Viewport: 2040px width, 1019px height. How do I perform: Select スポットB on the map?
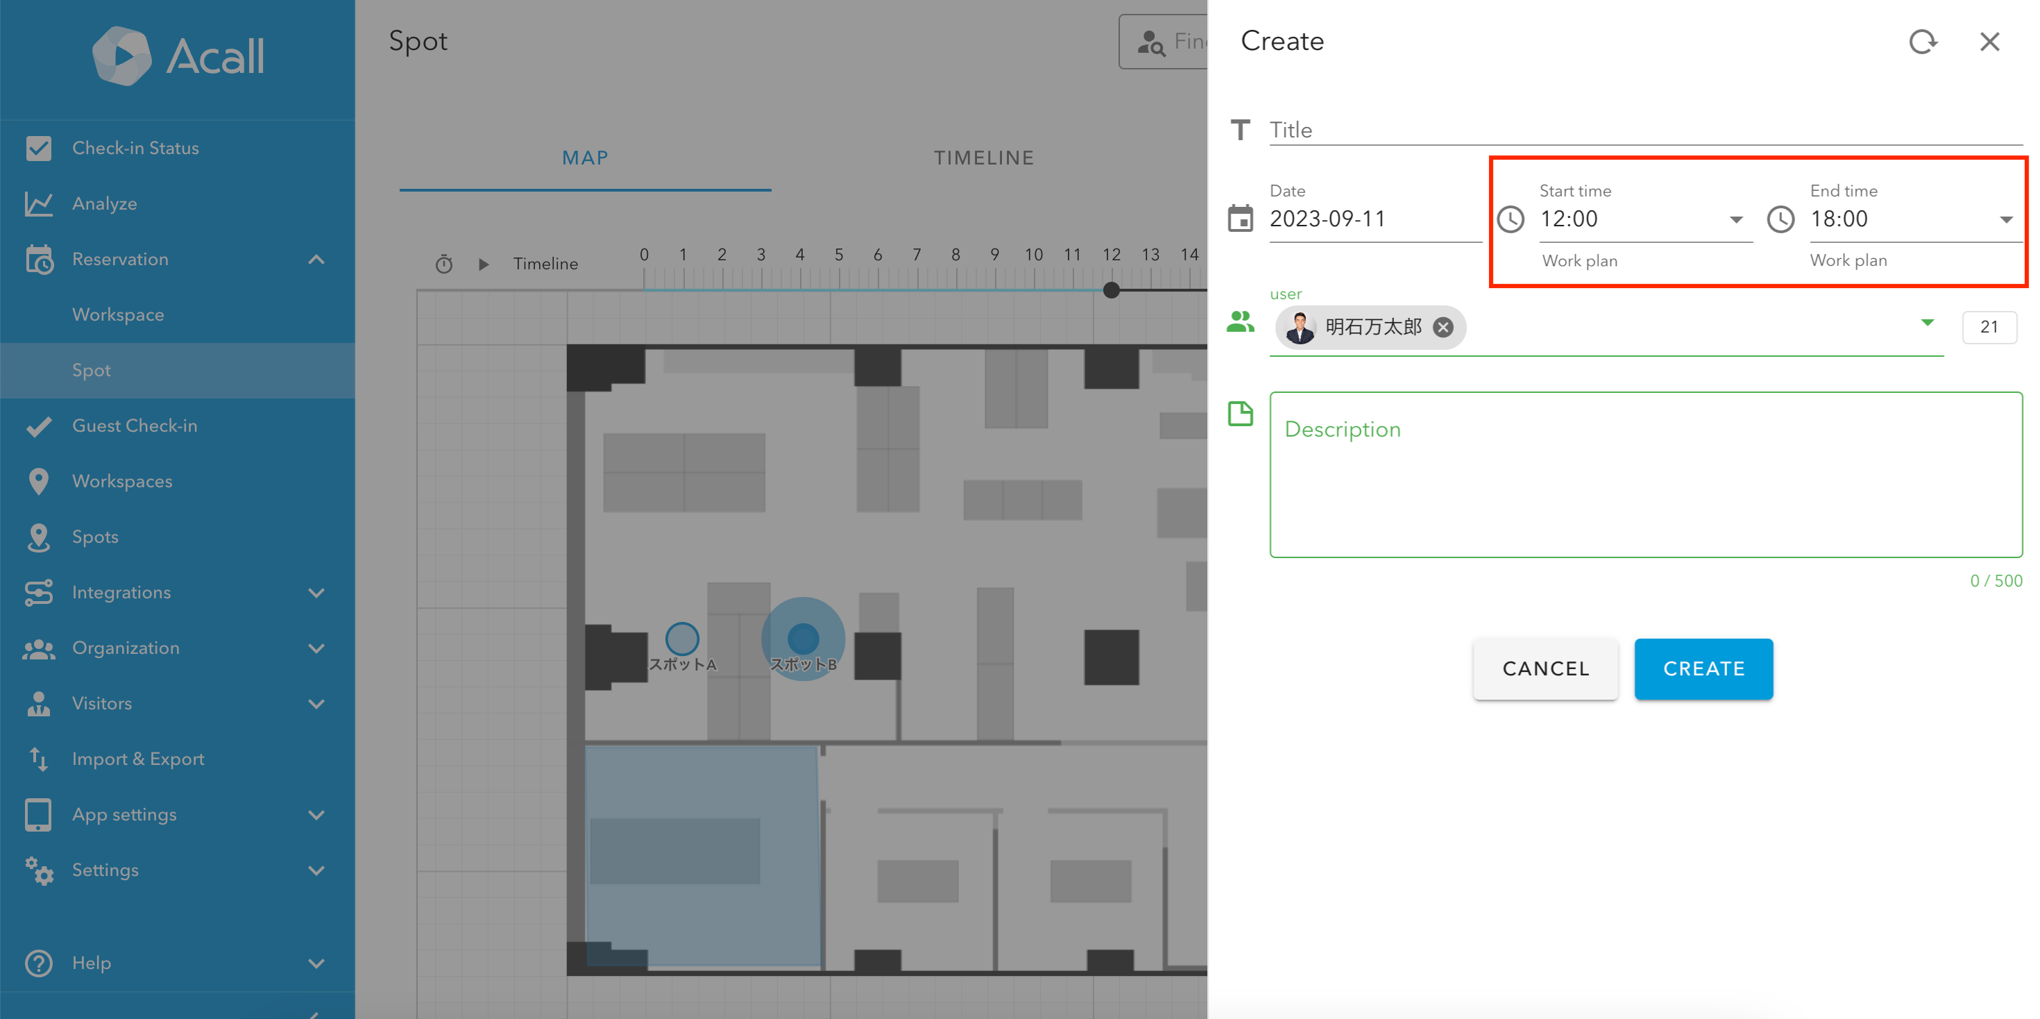pos(803,638)
